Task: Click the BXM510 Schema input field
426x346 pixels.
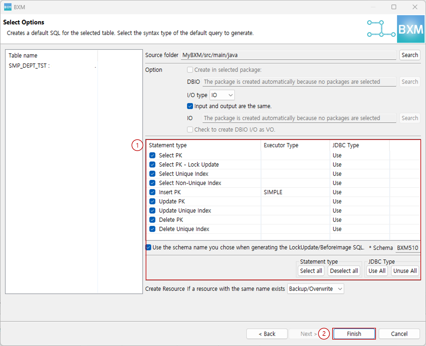Action: click(408, 248)
